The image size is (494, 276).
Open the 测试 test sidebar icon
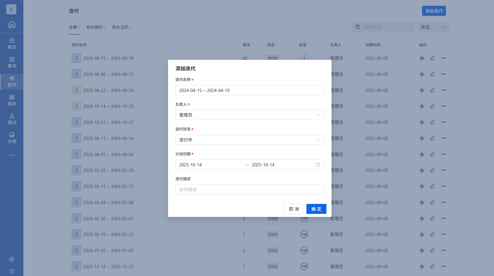(x=12, y=119)
